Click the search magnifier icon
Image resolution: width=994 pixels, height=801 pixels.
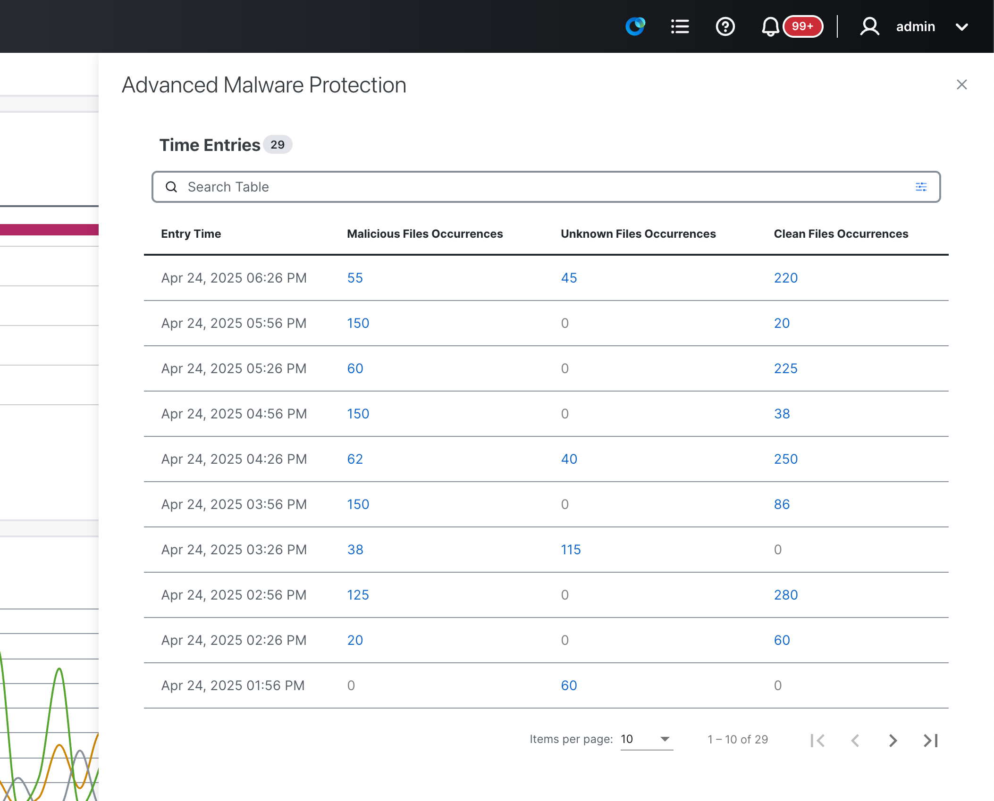click(171, 187)
